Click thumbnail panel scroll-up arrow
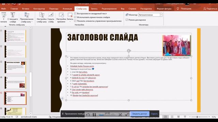 click(31, 28)
